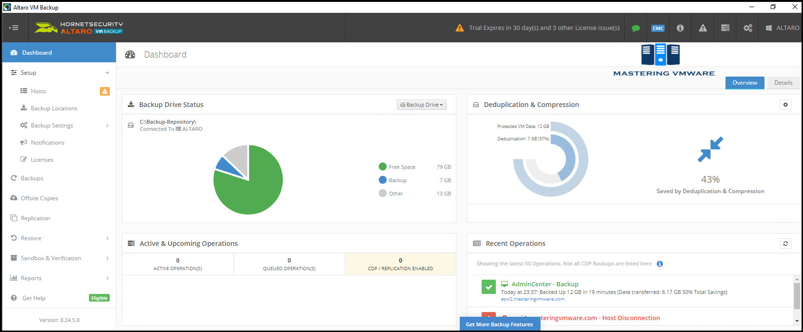Click the Hornetsecurity Altaro VM Backup logo

pos(79,28)
